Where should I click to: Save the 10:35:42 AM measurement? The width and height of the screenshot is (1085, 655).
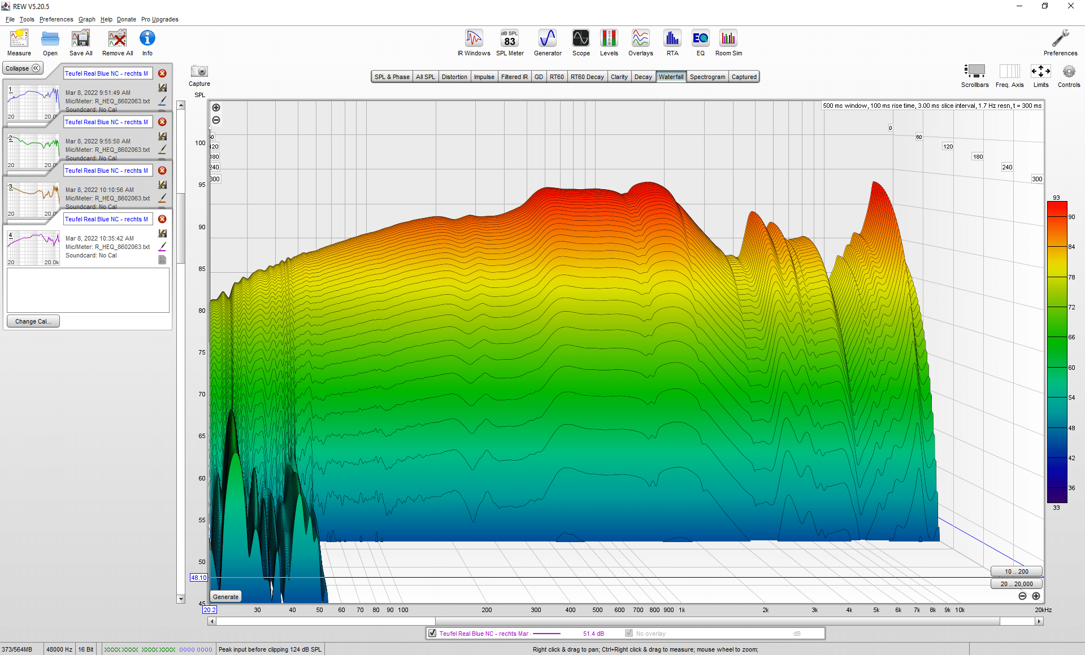pos(162,233)
